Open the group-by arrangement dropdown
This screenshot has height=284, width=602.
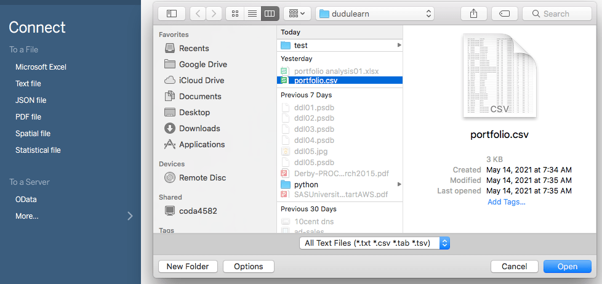point(297,13)
